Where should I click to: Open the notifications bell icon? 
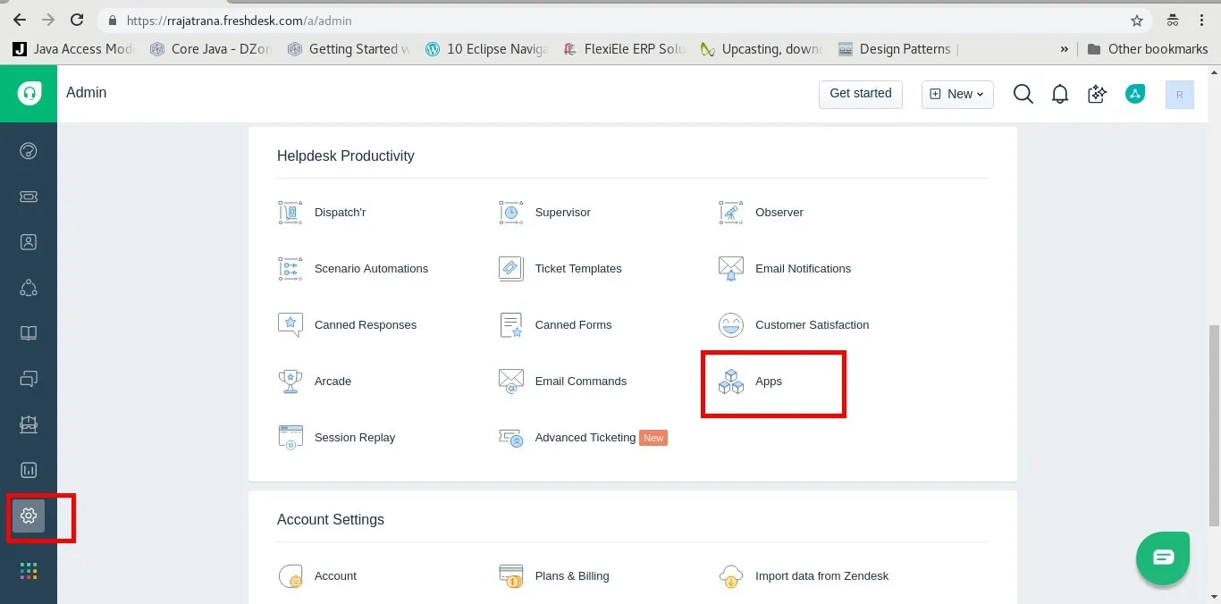click(1060, 94)
